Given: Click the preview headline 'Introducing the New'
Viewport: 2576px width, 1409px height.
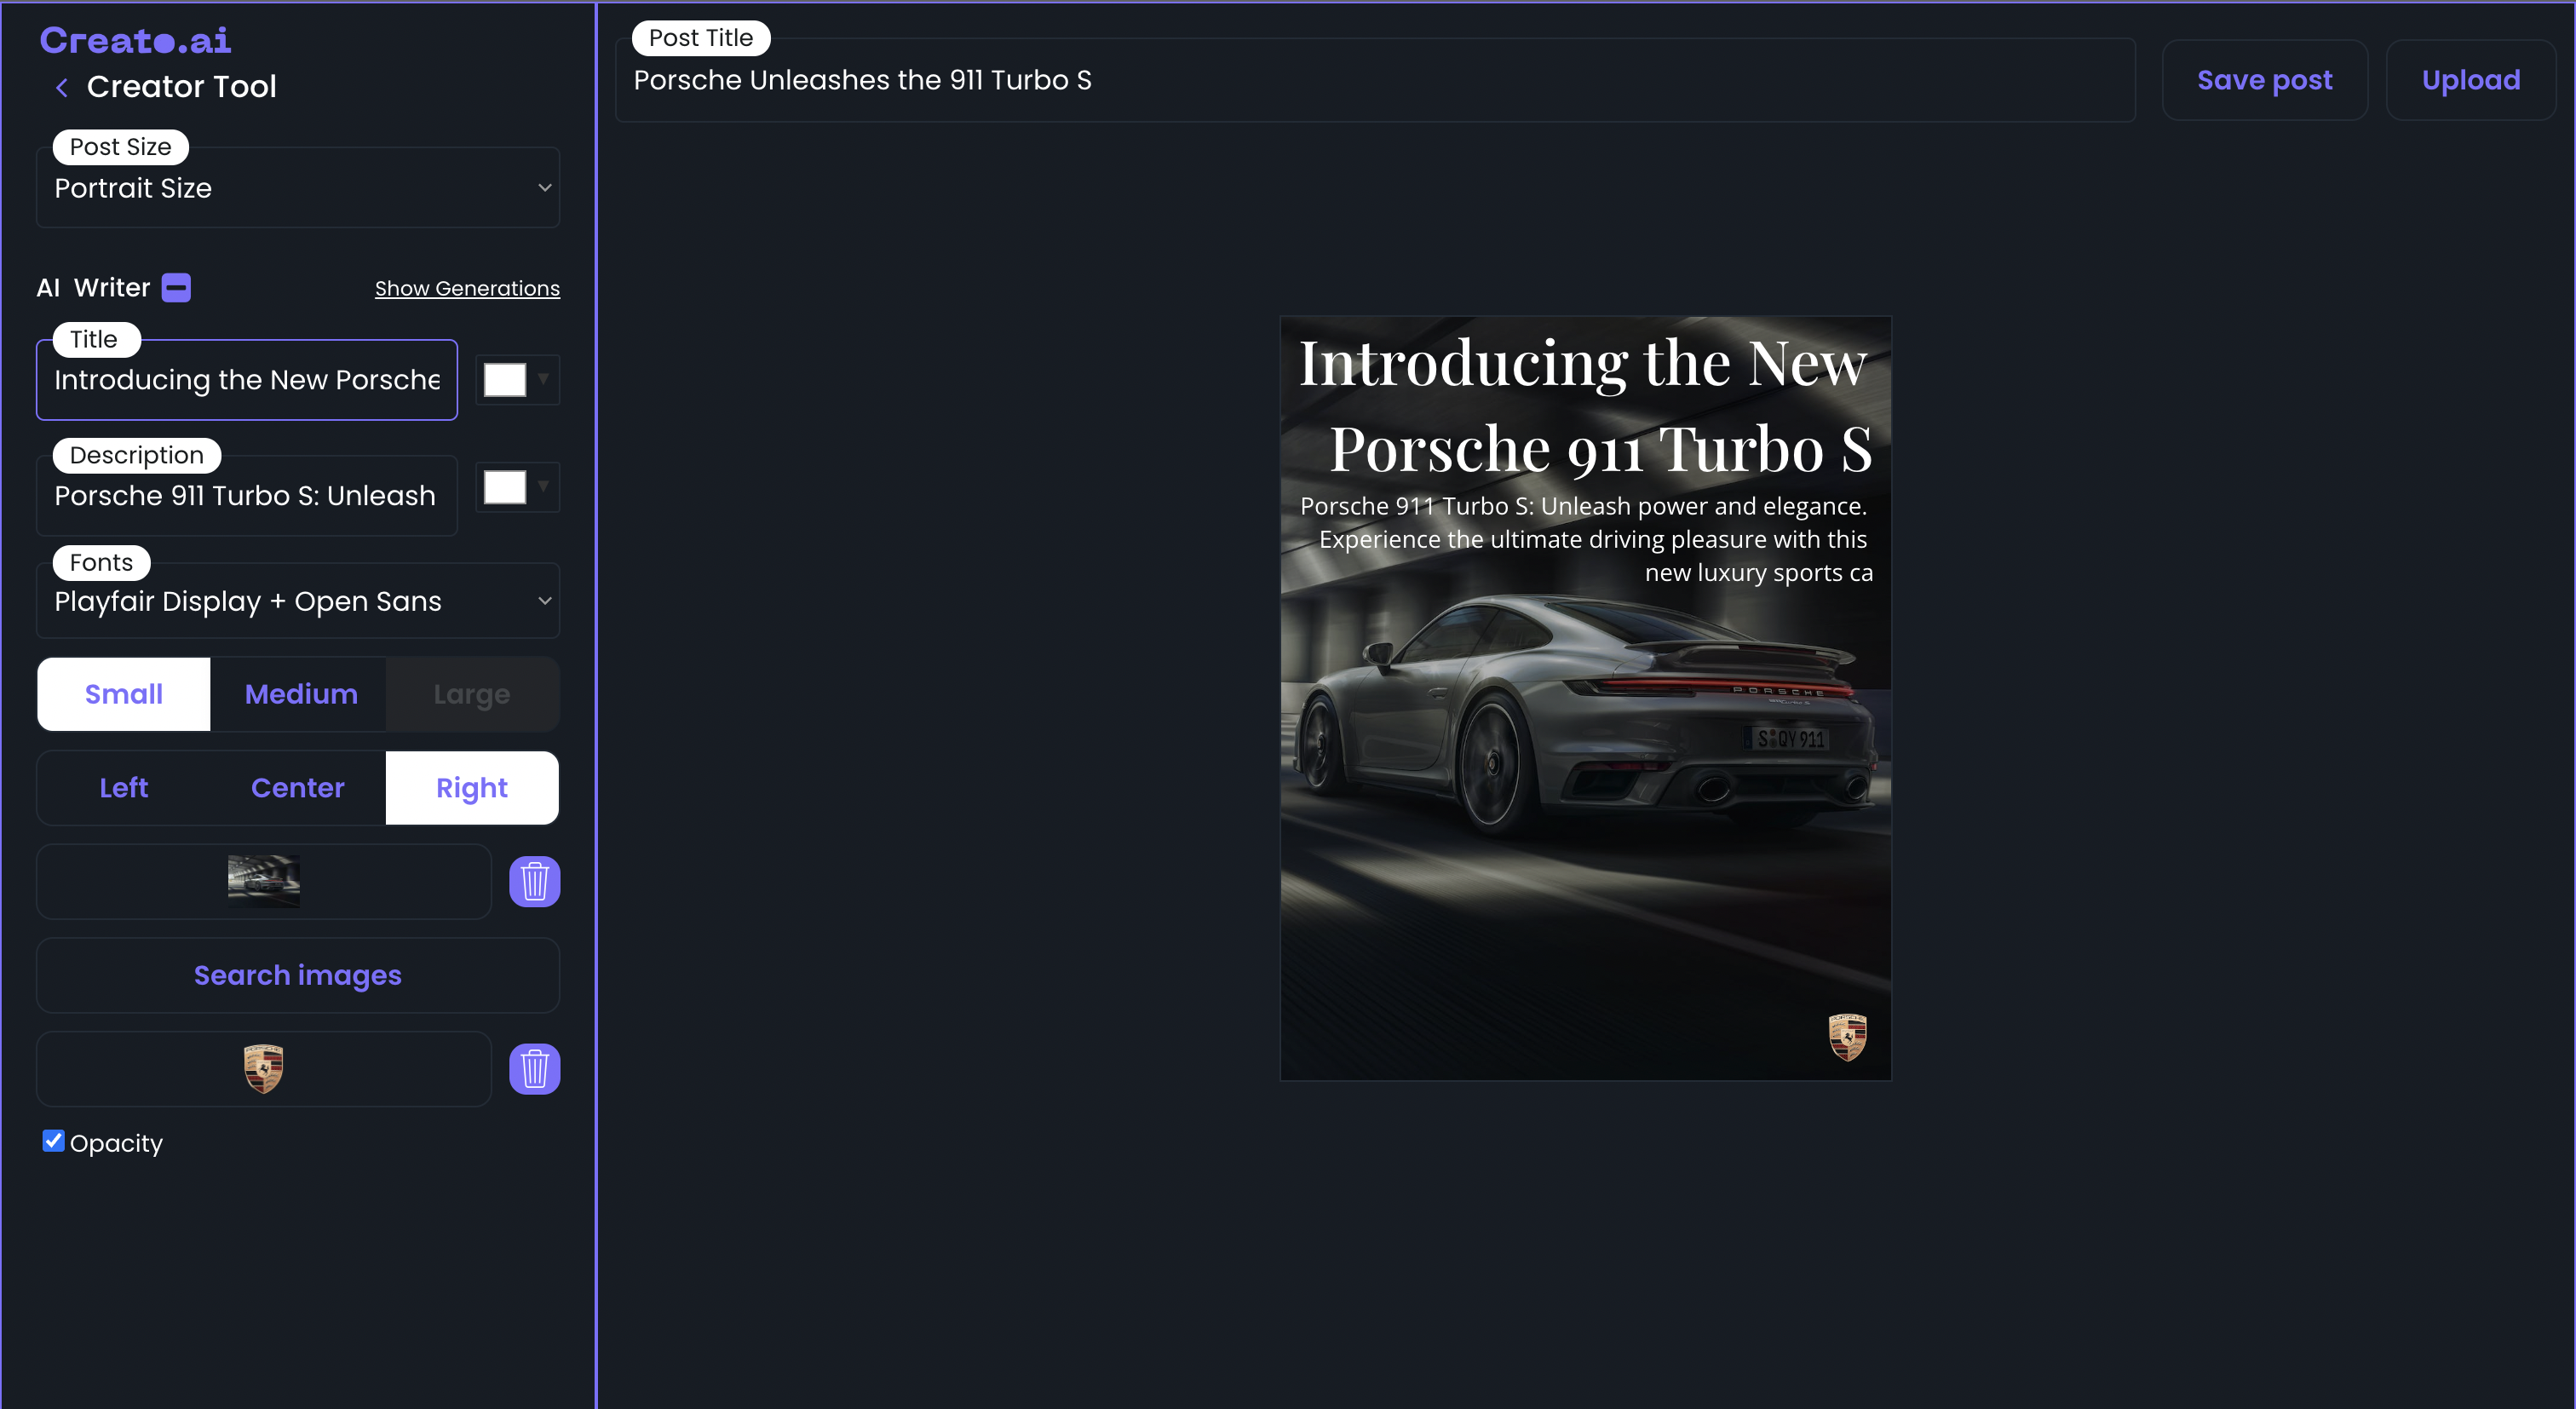Looking at the screenshot, I should pos(1583,362).
